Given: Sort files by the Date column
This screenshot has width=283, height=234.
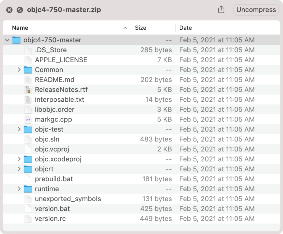Looking at the screenshot, I should point(185,28).
